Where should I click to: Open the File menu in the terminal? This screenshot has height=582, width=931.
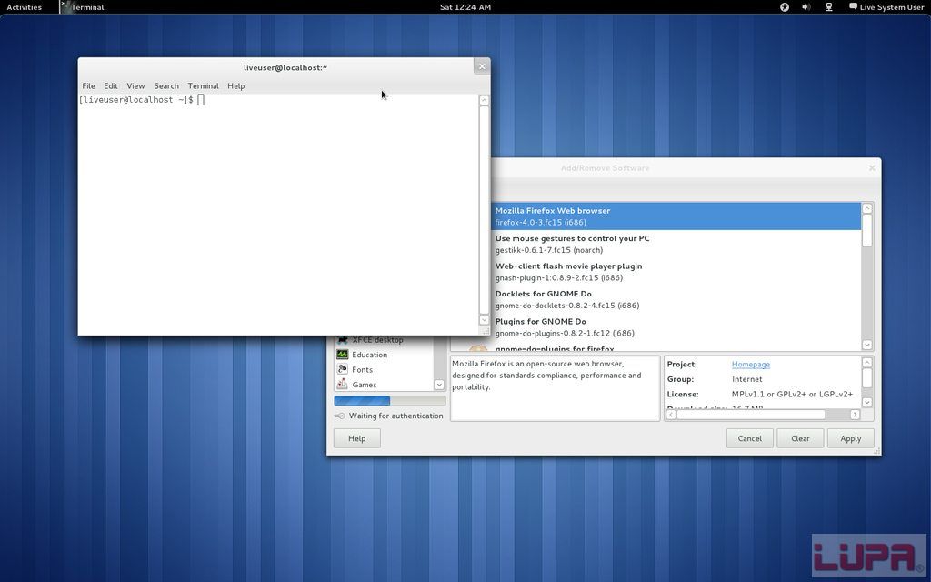(88, 86)
